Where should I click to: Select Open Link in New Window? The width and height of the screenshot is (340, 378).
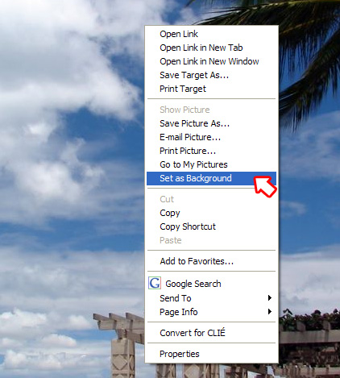tap(211, 61)
